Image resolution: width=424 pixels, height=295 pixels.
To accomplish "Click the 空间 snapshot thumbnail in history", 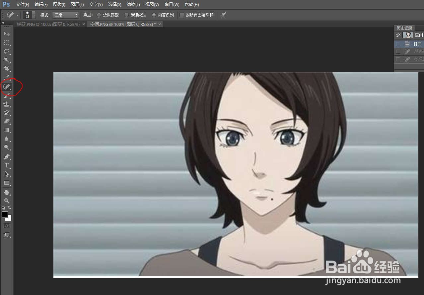I will 407,35.
